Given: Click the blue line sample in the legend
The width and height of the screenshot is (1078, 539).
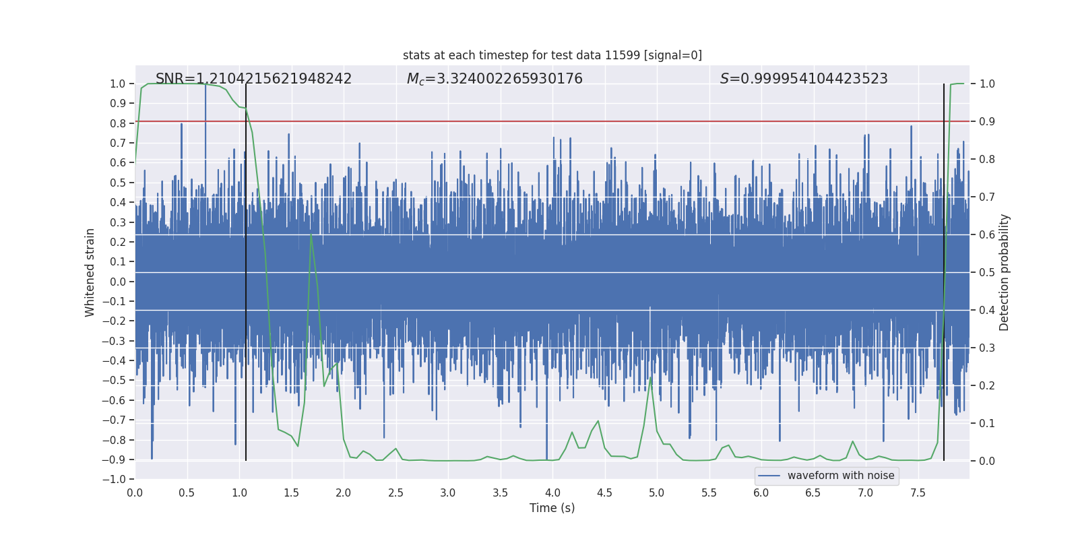Looking at the screenshot, I should click(769, 476).
